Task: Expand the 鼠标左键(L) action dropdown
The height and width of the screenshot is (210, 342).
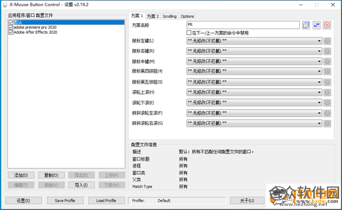Action: point(254,41)
